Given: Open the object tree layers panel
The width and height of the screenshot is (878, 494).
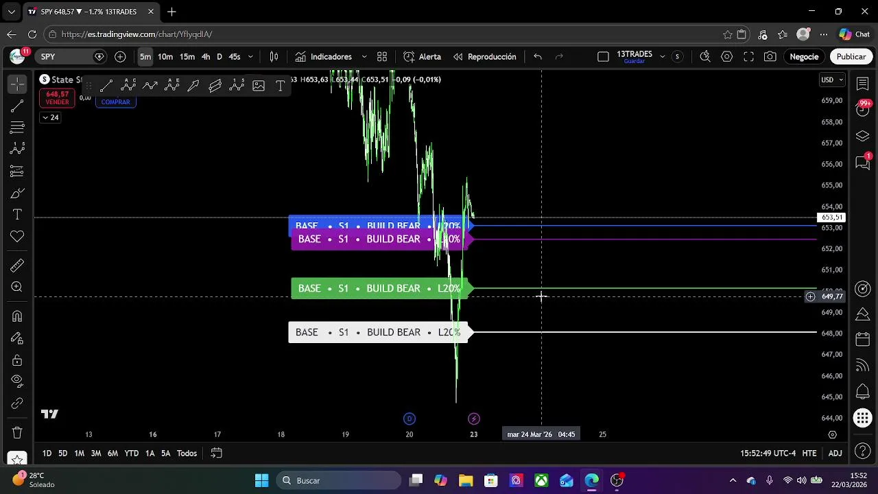Looking at the screenshot, I should click(x=863, y=136).
